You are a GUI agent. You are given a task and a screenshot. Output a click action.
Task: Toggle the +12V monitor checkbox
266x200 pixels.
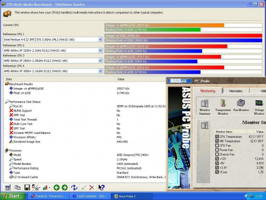pos(217,158)
